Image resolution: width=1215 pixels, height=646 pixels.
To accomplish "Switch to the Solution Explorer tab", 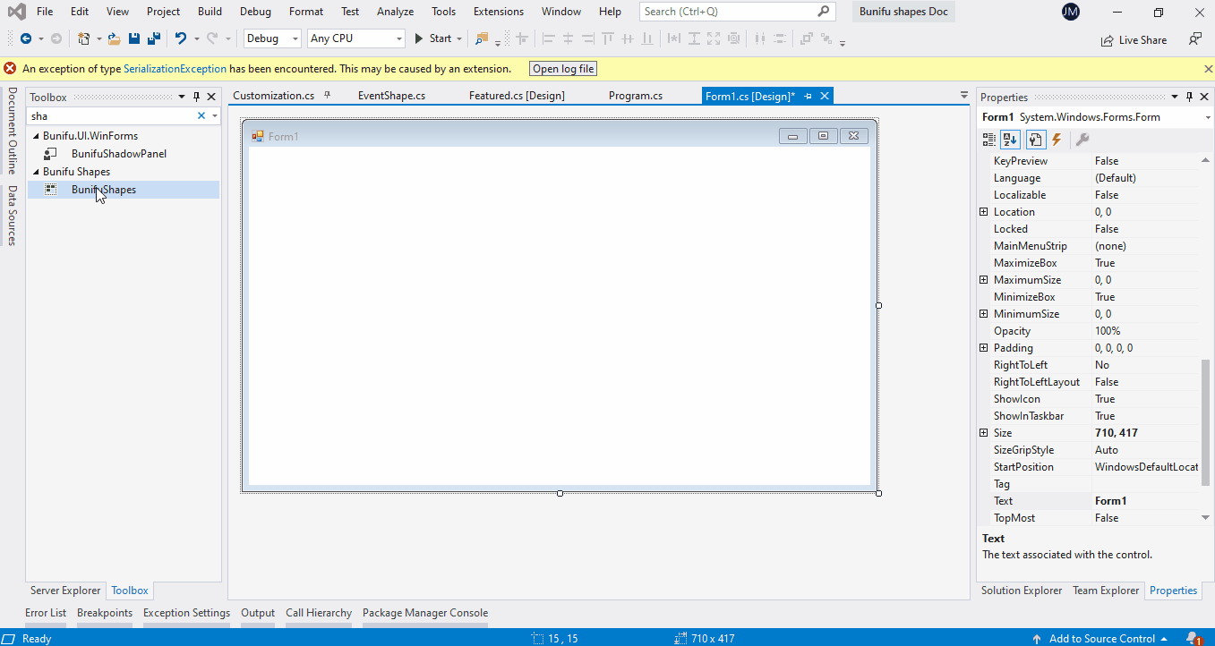I will coord(1022,591).
